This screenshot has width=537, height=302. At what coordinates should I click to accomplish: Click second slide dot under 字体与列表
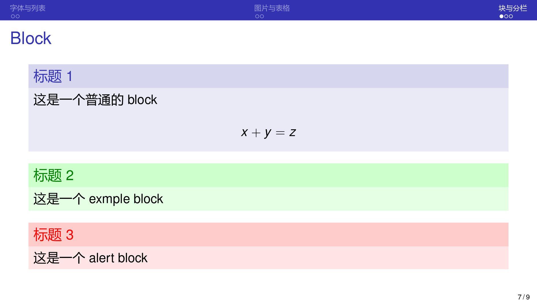pos(18,16)
